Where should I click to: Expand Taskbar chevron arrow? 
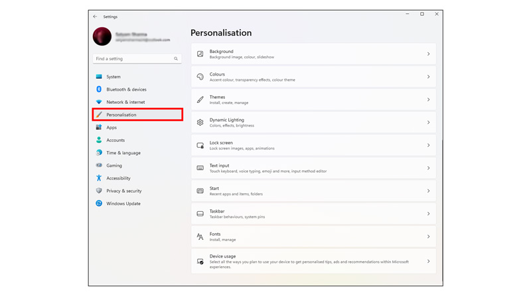[428, 213]
